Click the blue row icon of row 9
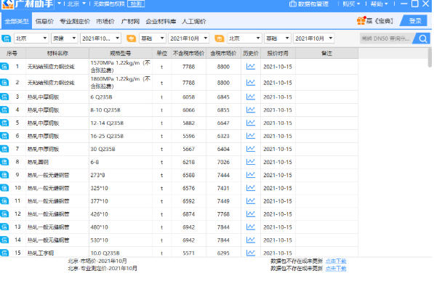 4,175
